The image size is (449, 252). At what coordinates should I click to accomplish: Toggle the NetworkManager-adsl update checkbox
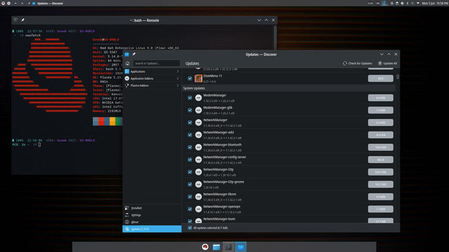190,135
